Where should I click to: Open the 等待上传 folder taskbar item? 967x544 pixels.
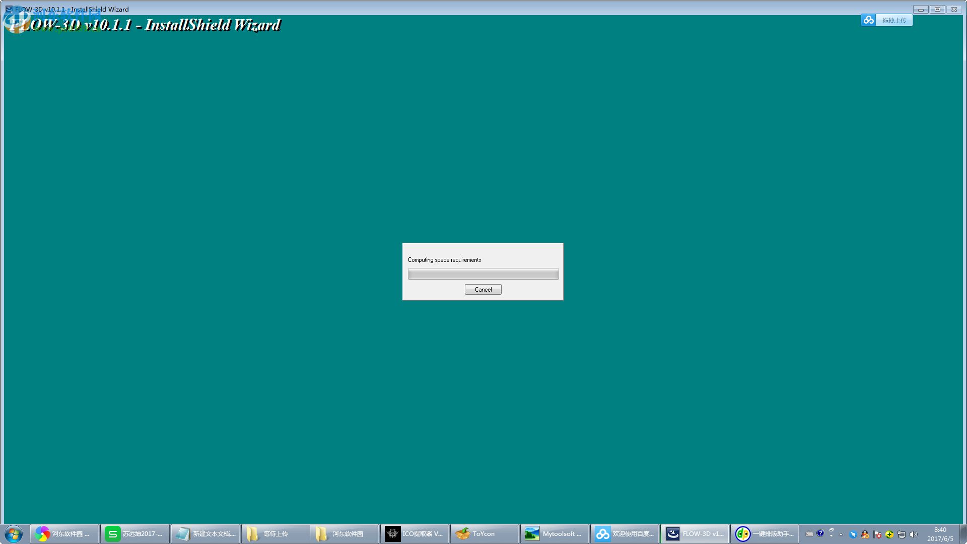click(275, 534)
